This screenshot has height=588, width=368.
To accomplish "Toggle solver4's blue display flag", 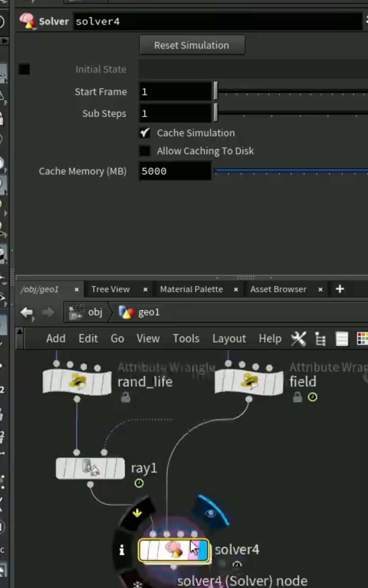I will click(203, 550).
